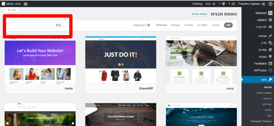Select the פופולריים popular tab

tap(202, 25)
